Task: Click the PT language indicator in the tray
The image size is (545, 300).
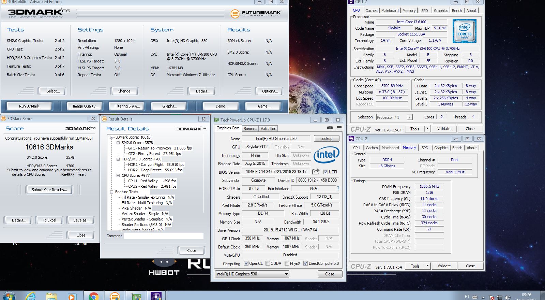Action: click(x=467, y=296)
